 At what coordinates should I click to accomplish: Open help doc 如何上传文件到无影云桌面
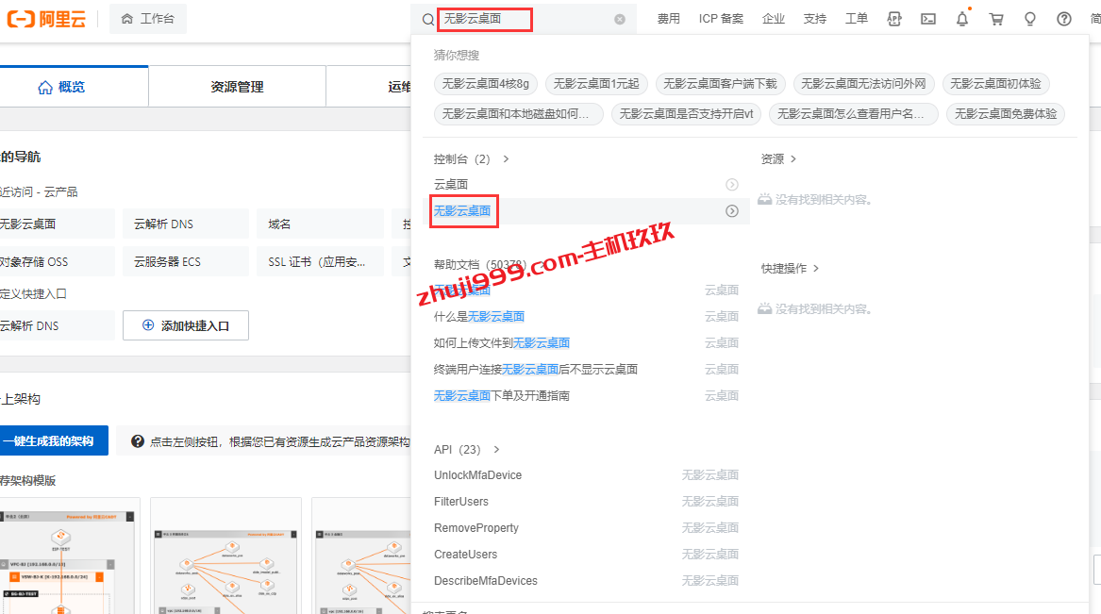coord(501,343)
